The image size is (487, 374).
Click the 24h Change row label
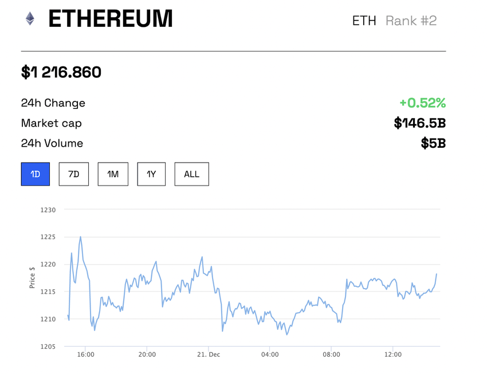pyautogui.click(x=53, y=103)
